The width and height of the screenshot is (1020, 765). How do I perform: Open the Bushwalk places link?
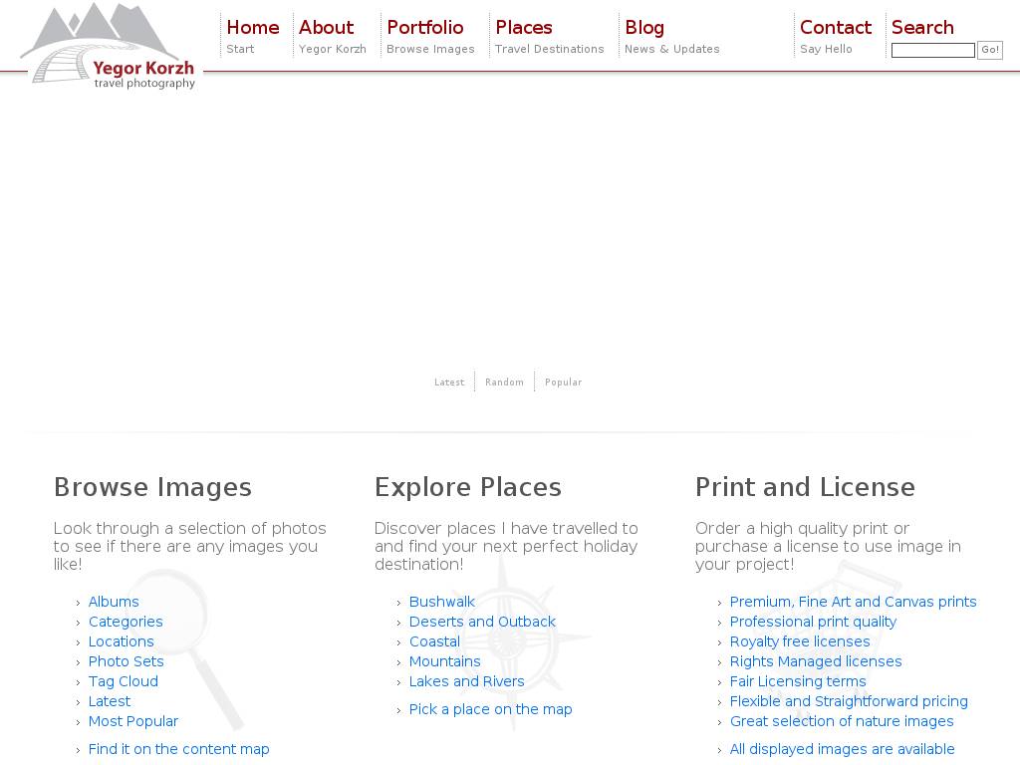point(442,602)
